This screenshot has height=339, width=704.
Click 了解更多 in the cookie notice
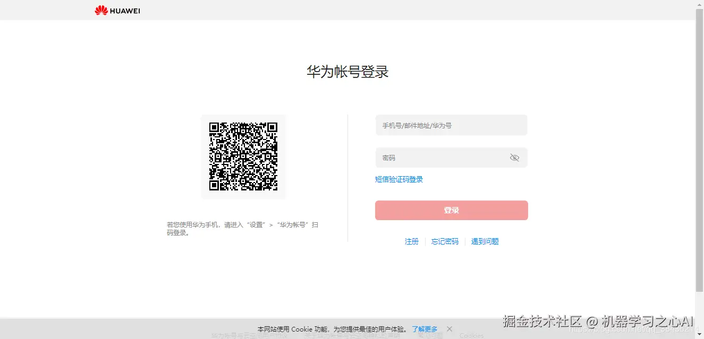pyautogui.click(x=425, y=329)
